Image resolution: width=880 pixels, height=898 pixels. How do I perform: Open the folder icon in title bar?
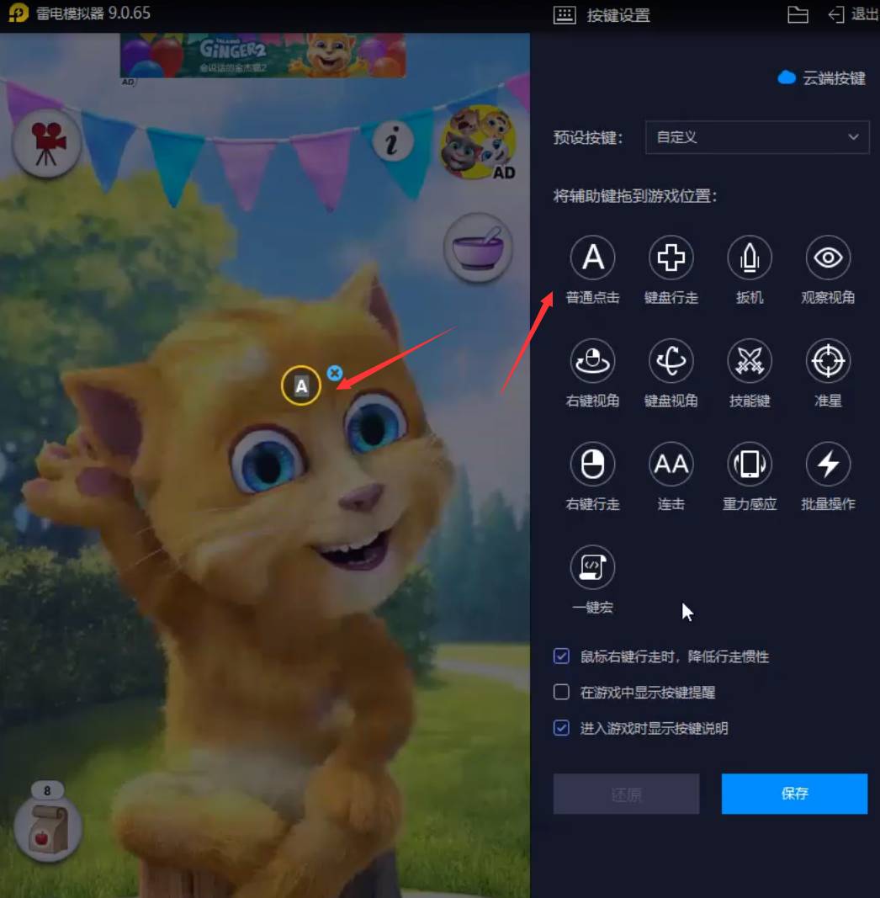click(x=798, y=14)
